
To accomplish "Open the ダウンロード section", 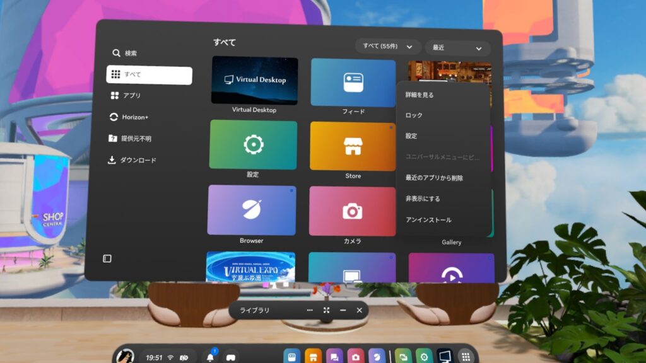I will point(138,160).
